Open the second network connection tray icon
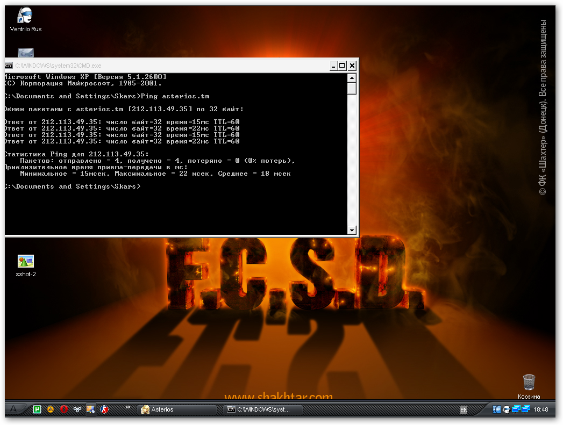Image resolution: width=563 pixels, height=425 pixels. coord(526,409)
